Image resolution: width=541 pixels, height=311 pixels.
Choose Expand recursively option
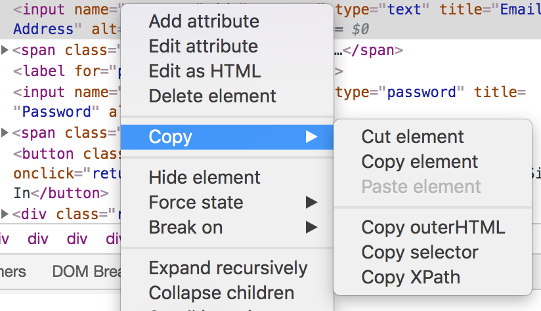coord(227,268)
